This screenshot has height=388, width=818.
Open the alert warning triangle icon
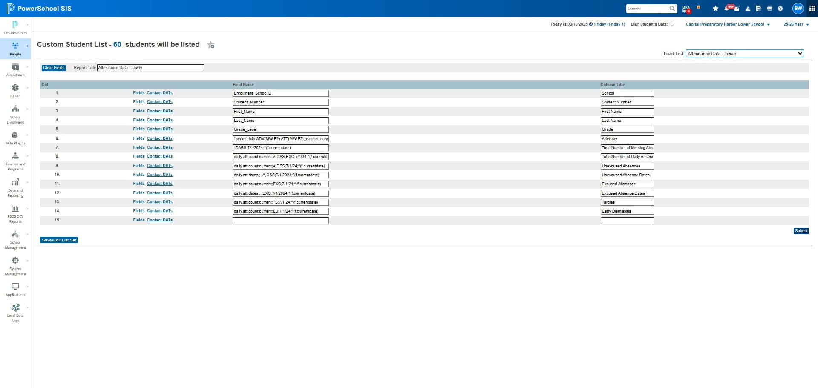tap(748, 9)
